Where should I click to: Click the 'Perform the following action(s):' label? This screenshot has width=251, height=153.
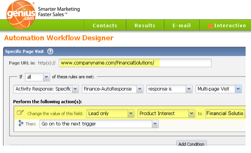click(x=47, y=102)
